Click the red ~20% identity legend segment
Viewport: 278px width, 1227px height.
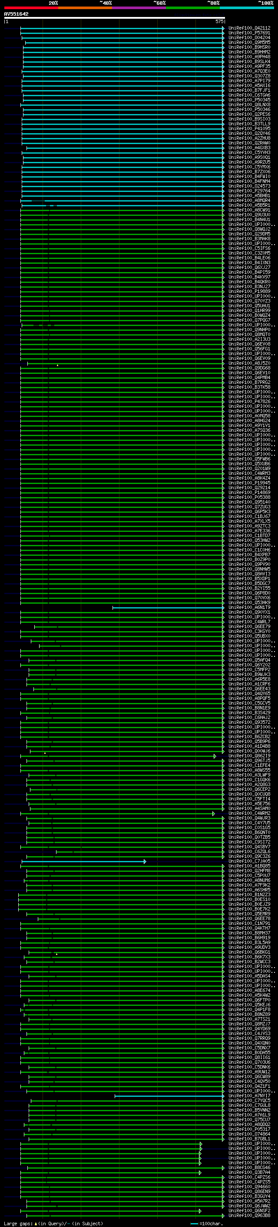(x=31, y=8)
